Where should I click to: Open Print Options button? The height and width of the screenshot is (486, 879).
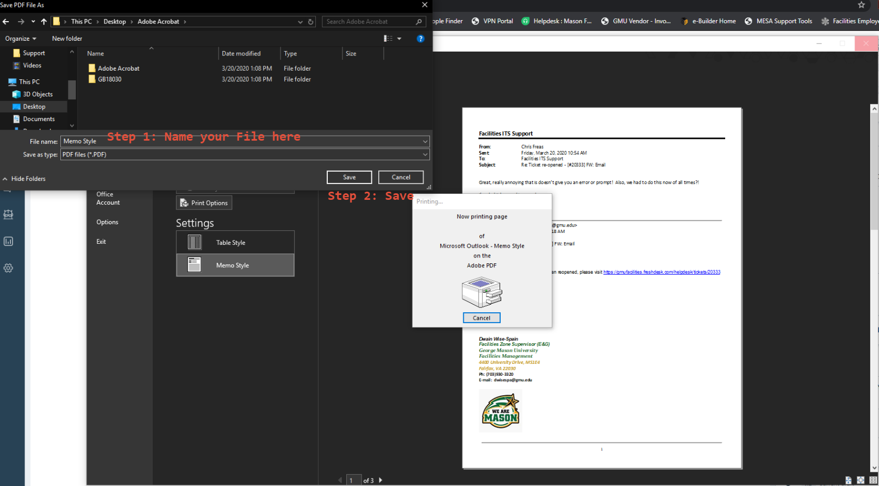click(204, 203)
